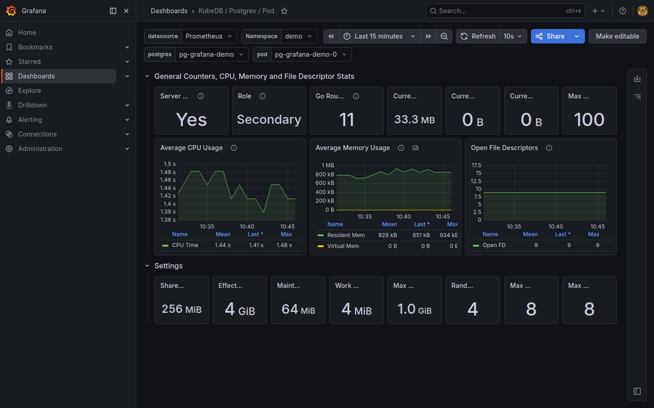Expand the Connections section chevron
The height and width of the screenshot is (408, 654).
[127, 134]
